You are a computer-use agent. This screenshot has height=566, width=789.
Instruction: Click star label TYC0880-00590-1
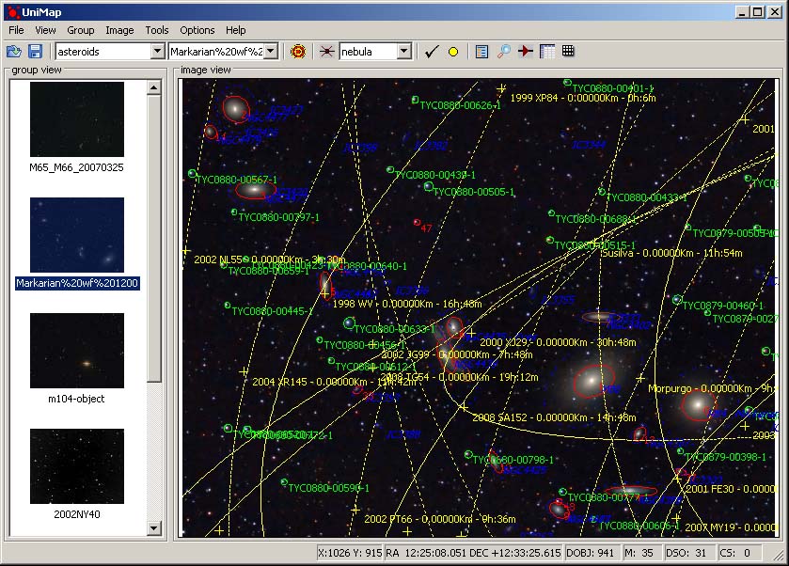pos(328,488)
